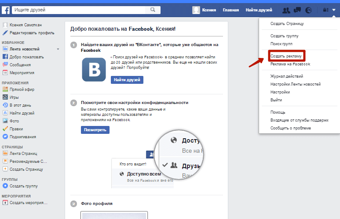
Task: Click the Facebook logo icon
Action: point(6,10)
